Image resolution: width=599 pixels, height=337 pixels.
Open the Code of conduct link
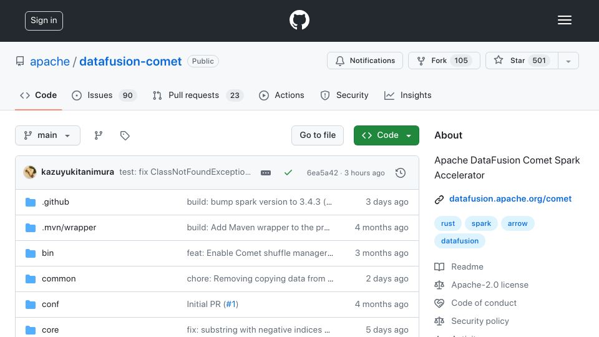coord(484,303)
